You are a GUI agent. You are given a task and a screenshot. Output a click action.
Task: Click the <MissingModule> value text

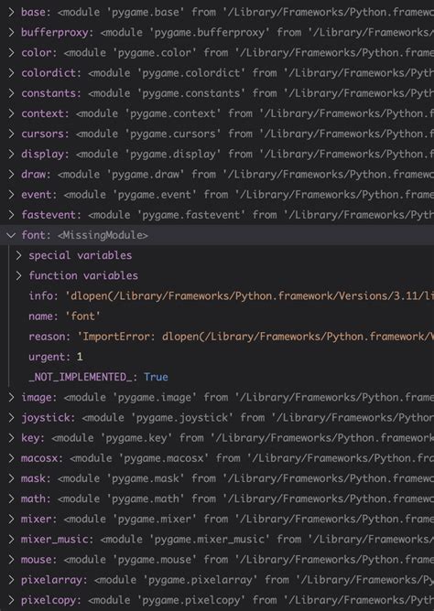[103, 235]
